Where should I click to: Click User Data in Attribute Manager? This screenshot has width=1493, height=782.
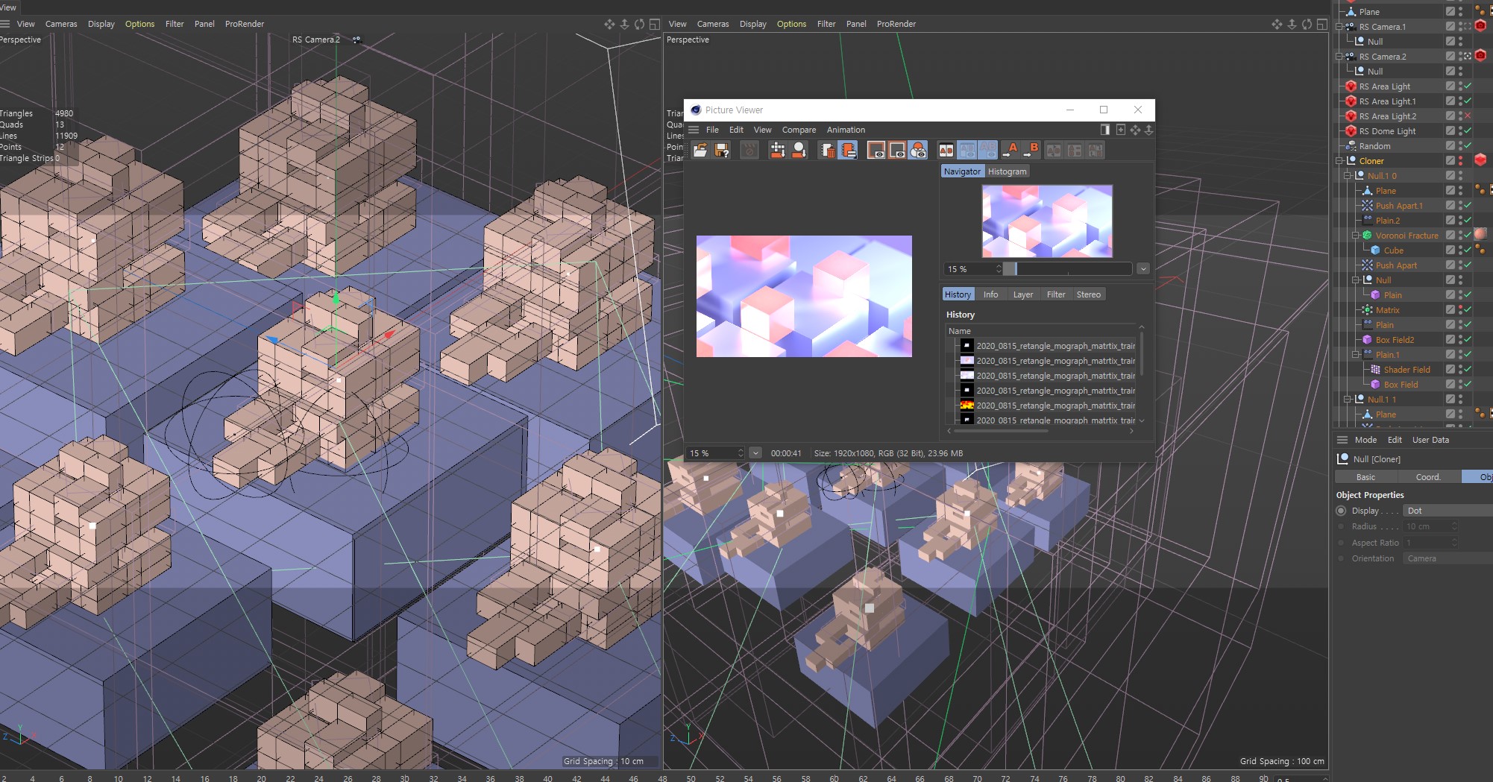click(1430, 440)
